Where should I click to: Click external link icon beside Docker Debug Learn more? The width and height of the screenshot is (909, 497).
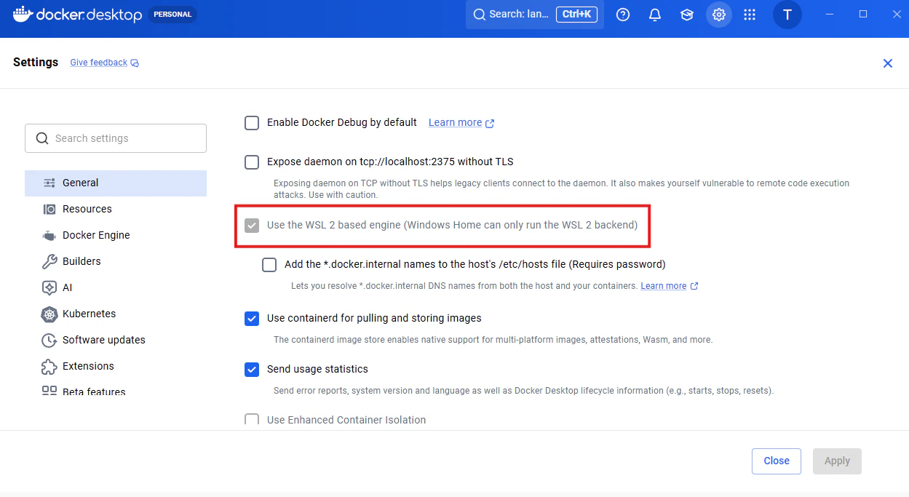pos(490,123)
